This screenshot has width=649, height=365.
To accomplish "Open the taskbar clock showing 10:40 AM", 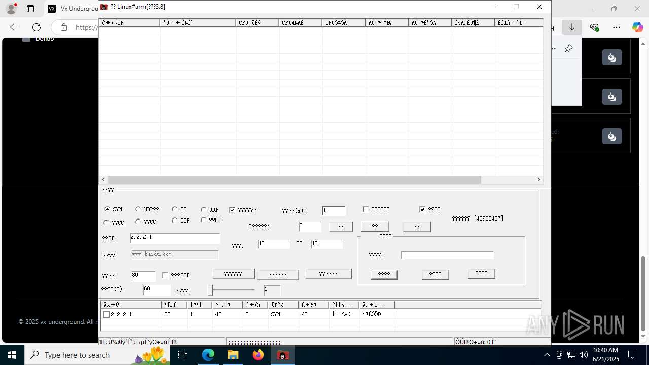I will tap(606, 355).
